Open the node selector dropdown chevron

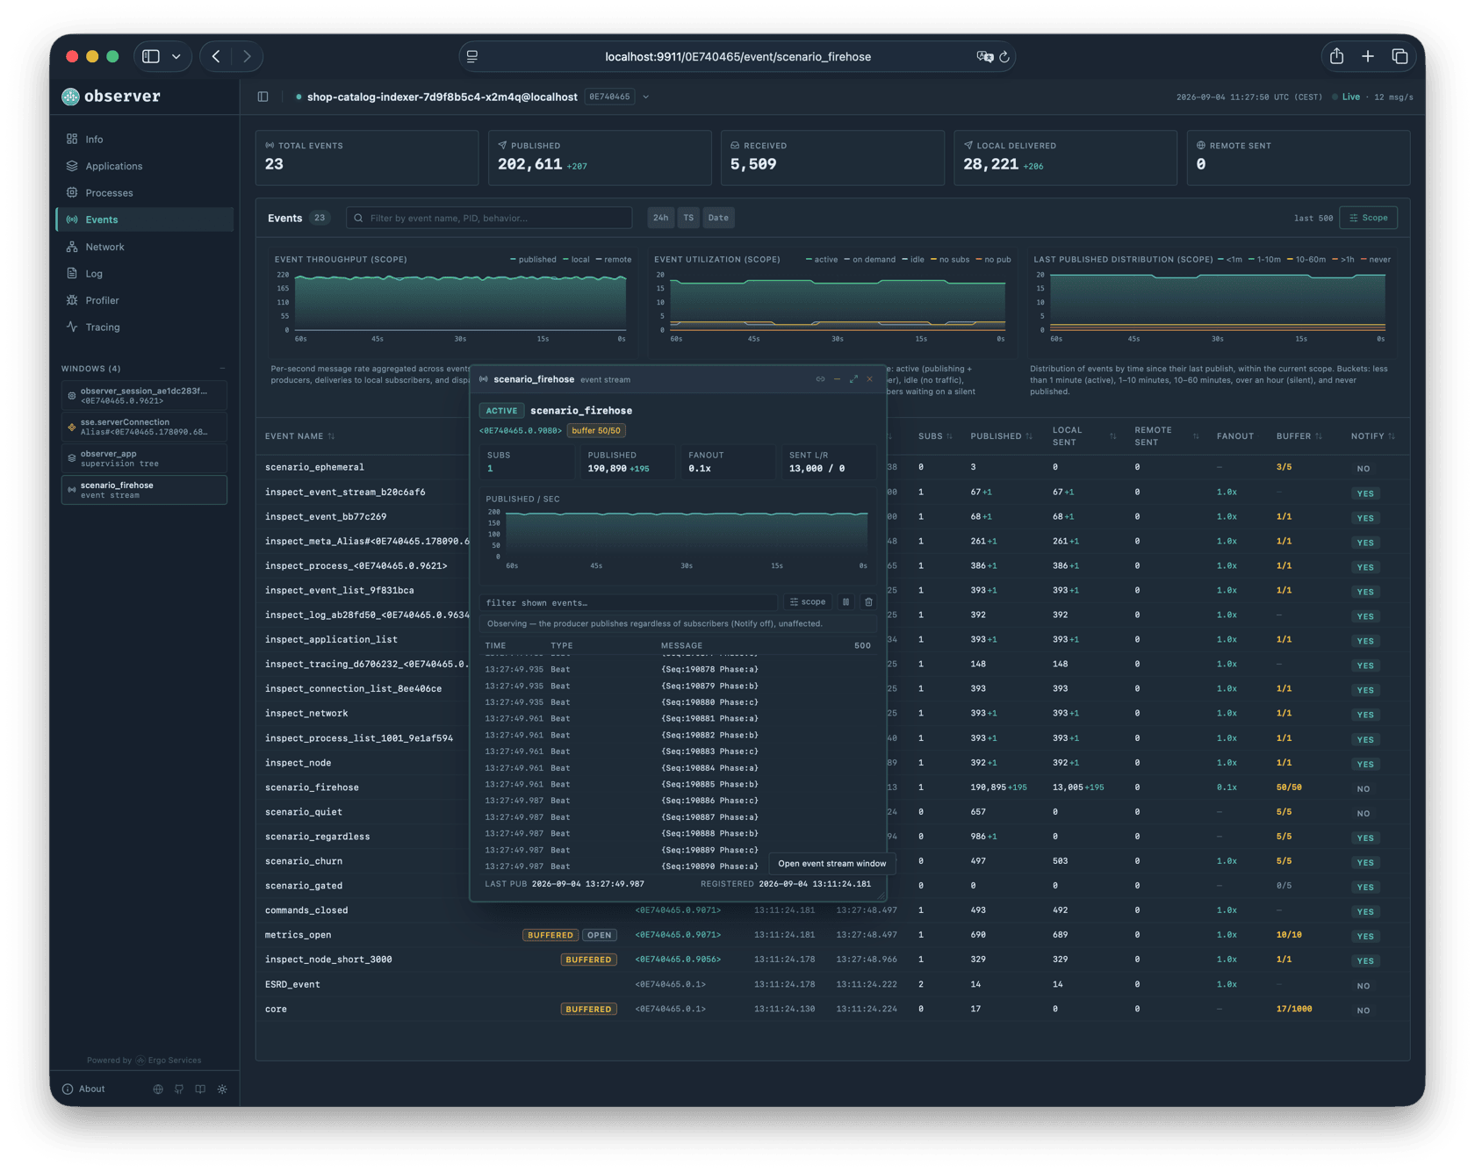click(x=646, y=97)
